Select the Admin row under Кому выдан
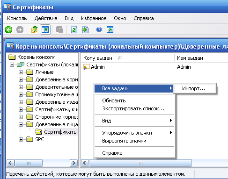 click(x=98, y=67)
